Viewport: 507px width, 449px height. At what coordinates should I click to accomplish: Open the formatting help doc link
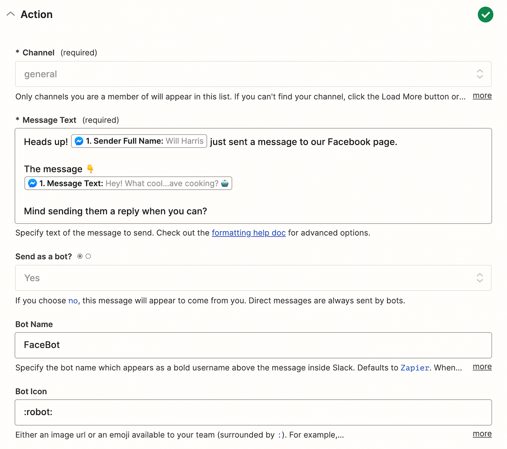tap(248, 233)
